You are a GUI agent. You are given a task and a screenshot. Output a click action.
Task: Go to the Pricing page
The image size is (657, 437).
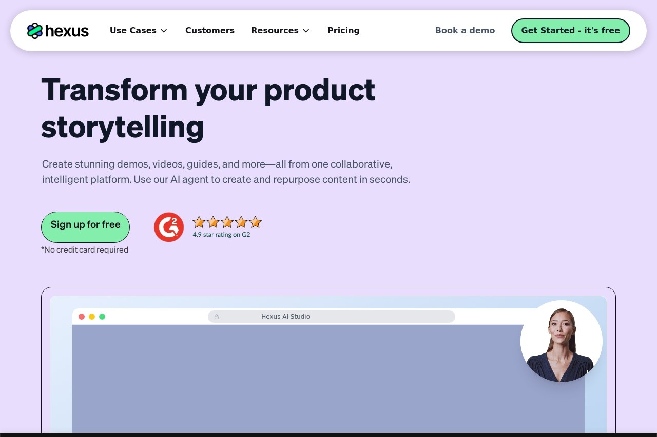343,31
